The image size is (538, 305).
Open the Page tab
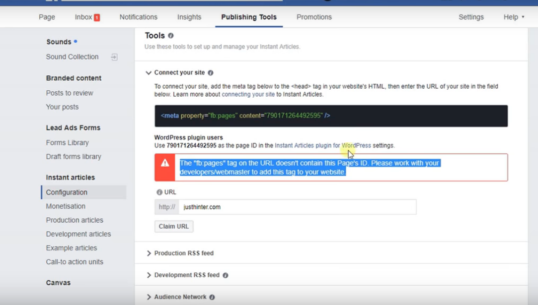pyautogui.click(x=47, y=17)
